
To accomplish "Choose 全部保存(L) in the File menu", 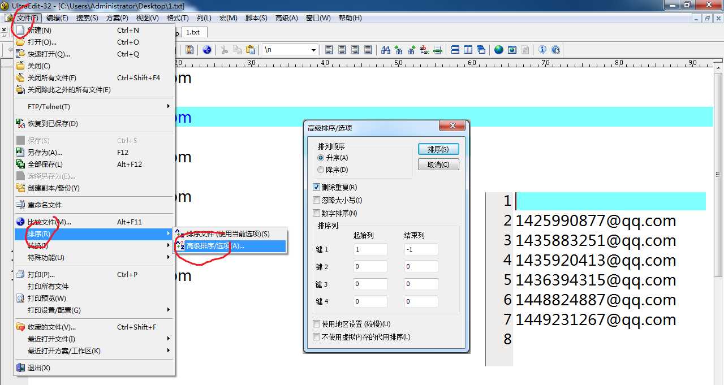I will tap(95, 165).
